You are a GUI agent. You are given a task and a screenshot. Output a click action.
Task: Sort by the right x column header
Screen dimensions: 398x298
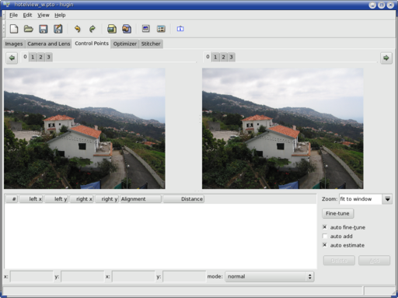click(82, 199)
